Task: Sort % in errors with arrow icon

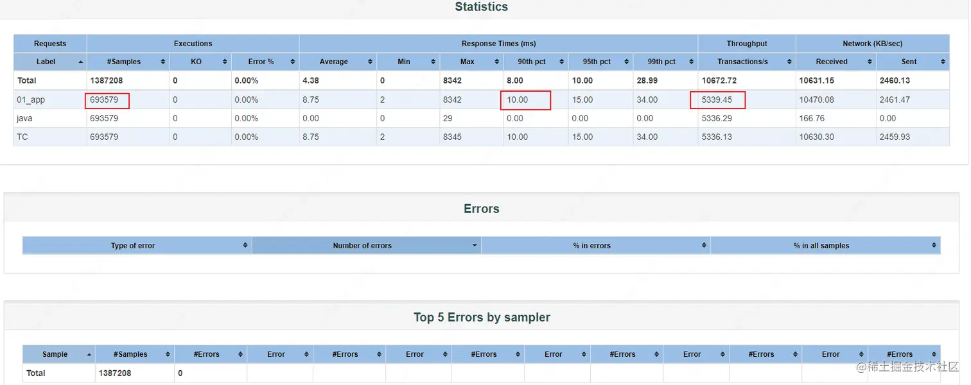Action: coord(704,246)
